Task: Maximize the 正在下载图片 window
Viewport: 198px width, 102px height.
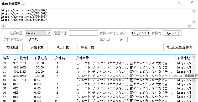Action: click(180, 2)
